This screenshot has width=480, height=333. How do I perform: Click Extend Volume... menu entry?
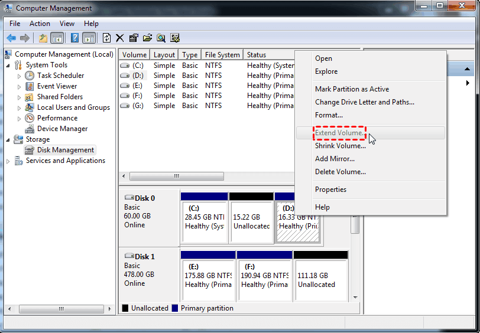(371, 133)
